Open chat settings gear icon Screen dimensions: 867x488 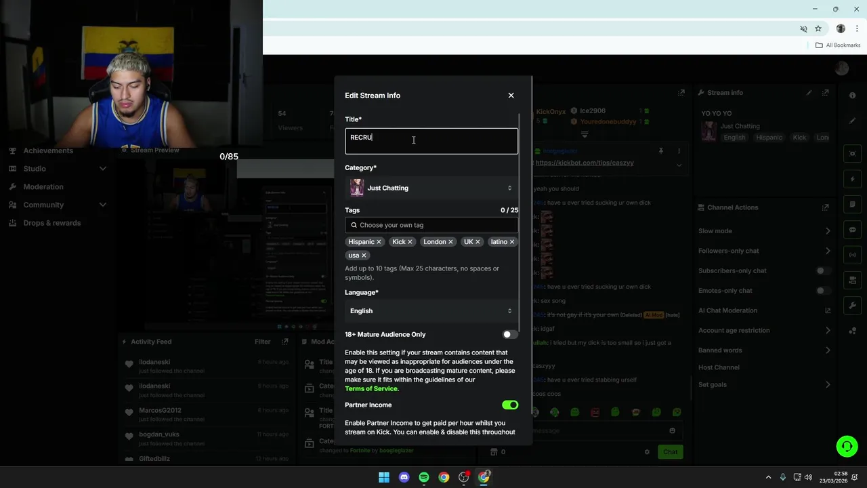647,452
